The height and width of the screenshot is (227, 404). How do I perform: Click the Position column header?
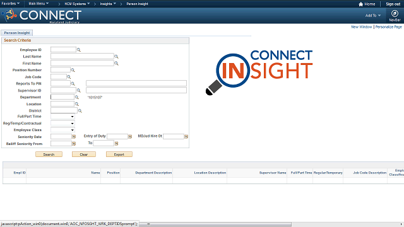point(114,173)
